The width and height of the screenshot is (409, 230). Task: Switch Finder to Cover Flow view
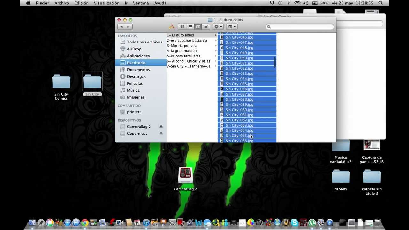pyautogui.click(x=206, y=27)
